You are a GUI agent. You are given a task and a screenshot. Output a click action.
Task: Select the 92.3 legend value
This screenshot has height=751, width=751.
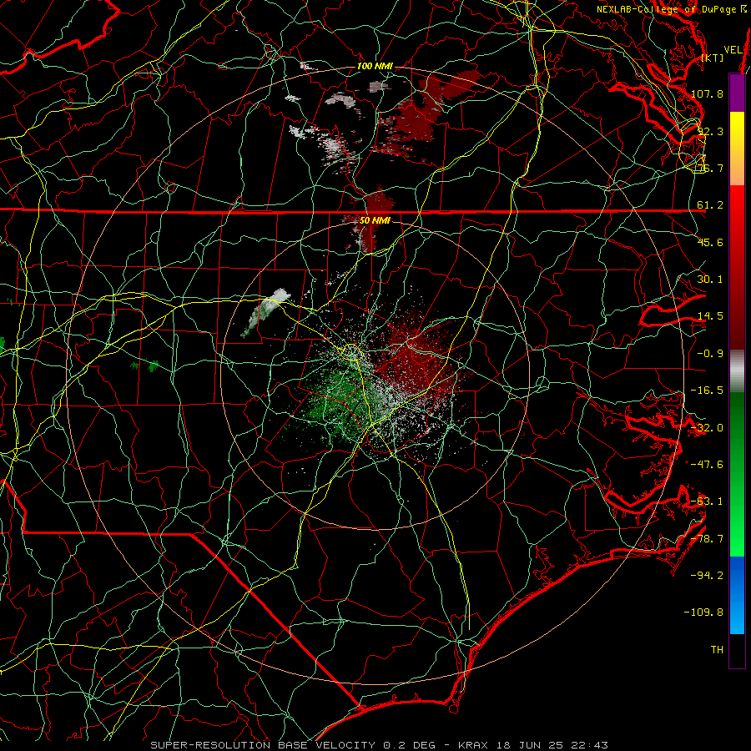[710, 131]
